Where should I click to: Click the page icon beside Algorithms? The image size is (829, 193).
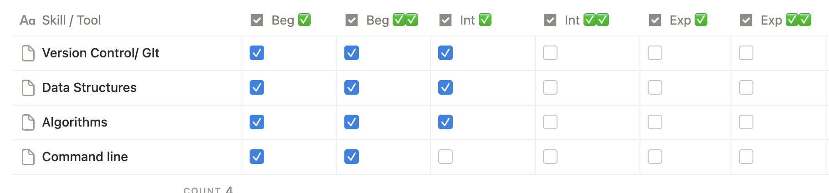pyautogui.click(x=28, y=122)
